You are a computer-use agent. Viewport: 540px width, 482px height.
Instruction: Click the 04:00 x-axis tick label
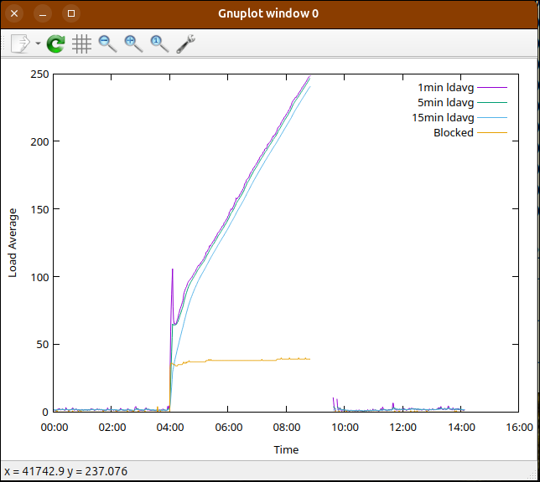[170, 428]
